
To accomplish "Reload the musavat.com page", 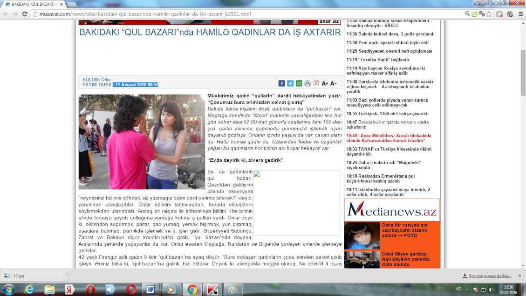I will click(25, 14).
